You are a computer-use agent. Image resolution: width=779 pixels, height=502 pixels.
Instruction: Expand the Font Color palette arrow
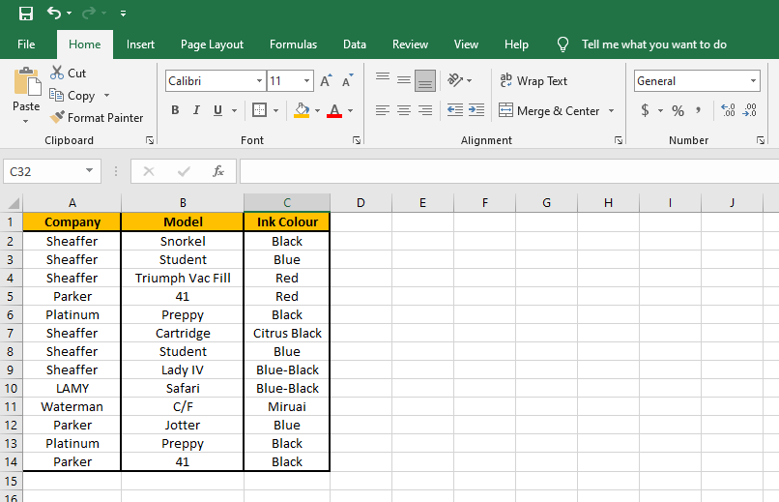pyautogui.click(x=350, y=110)
